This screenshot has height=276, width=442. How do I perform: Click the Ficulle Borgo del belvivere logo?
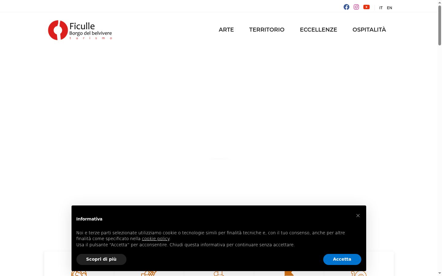(x=80, y=30)
